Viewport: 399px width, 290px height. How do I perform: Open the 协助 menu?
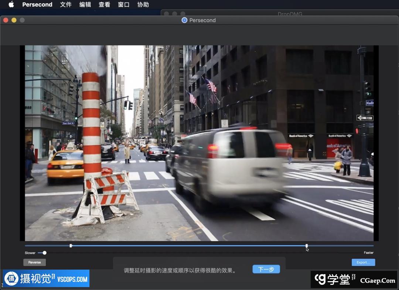point(143,4)
